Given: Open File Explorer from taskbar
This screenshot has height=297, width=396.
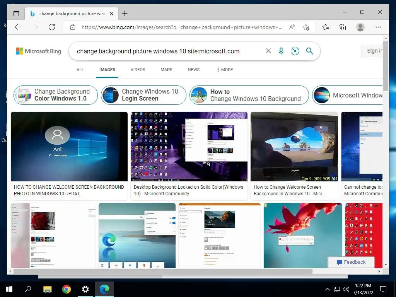Looking at the screenshot, I should tap(47, 289).
